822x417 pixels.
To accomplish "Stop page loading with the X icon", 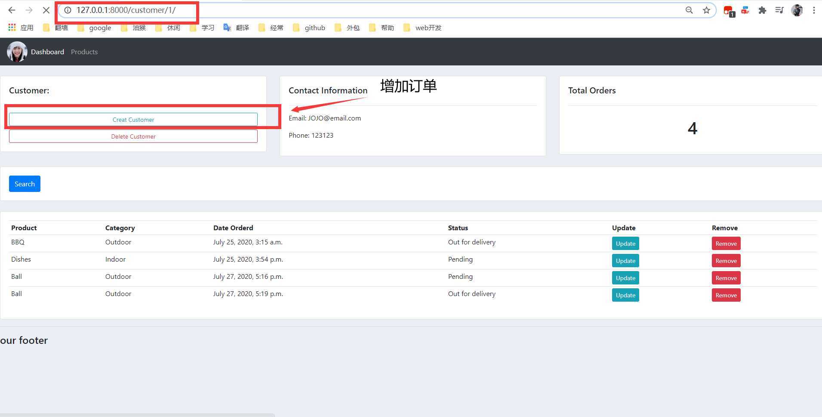I will click(x=46, y=10).
